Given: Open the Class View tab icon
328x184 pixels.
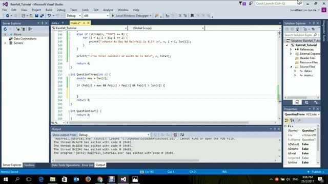Looking at the screenshot, I should (x=316, y=102).
